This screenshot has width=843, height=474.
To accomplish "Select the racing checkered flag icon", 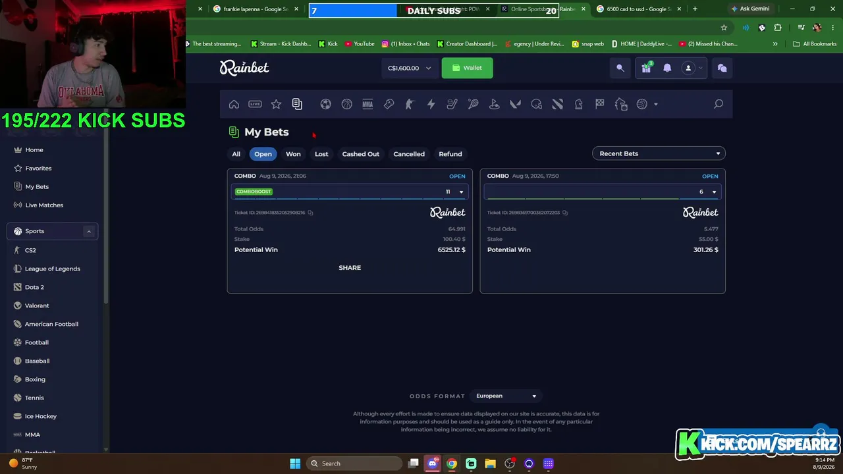I will coord(599,104).
